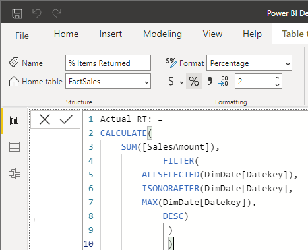Commit formula with the checkmark icon
This screenshot has height=250, width=308.
click(x=66, y=119)
